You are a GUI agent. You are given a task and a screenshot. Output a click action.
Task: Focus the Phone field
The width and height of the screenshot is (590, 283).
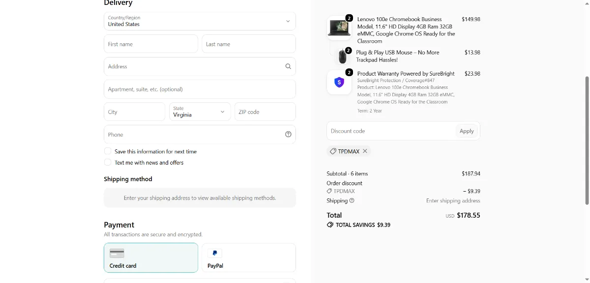(x=200, y=134)
